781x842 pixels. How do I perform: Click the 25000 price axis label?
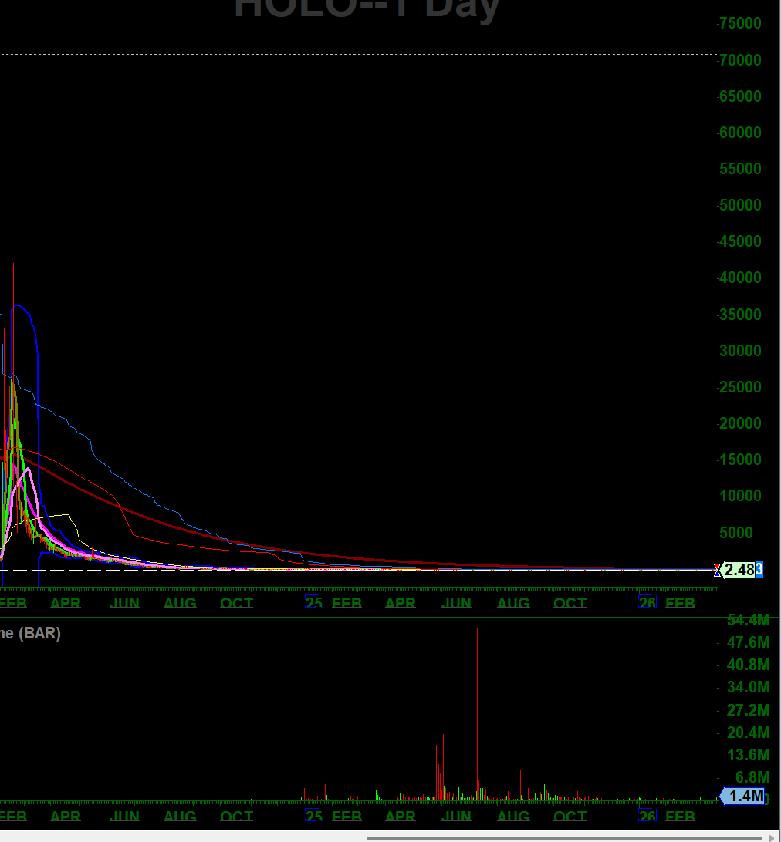(x=740, y=387)
